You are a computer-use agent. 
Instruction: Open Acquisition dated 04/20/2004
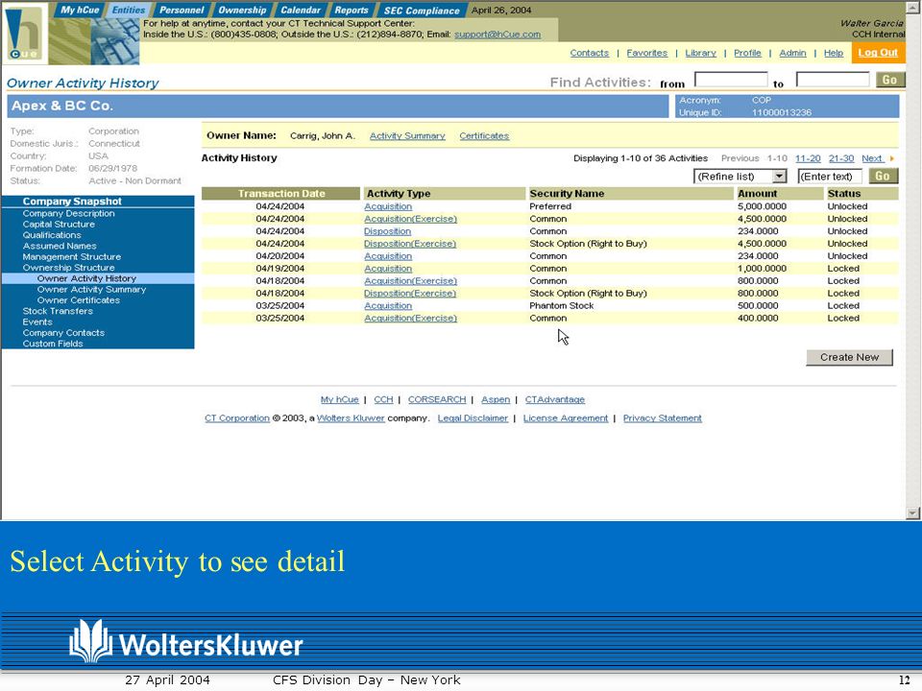387,256
